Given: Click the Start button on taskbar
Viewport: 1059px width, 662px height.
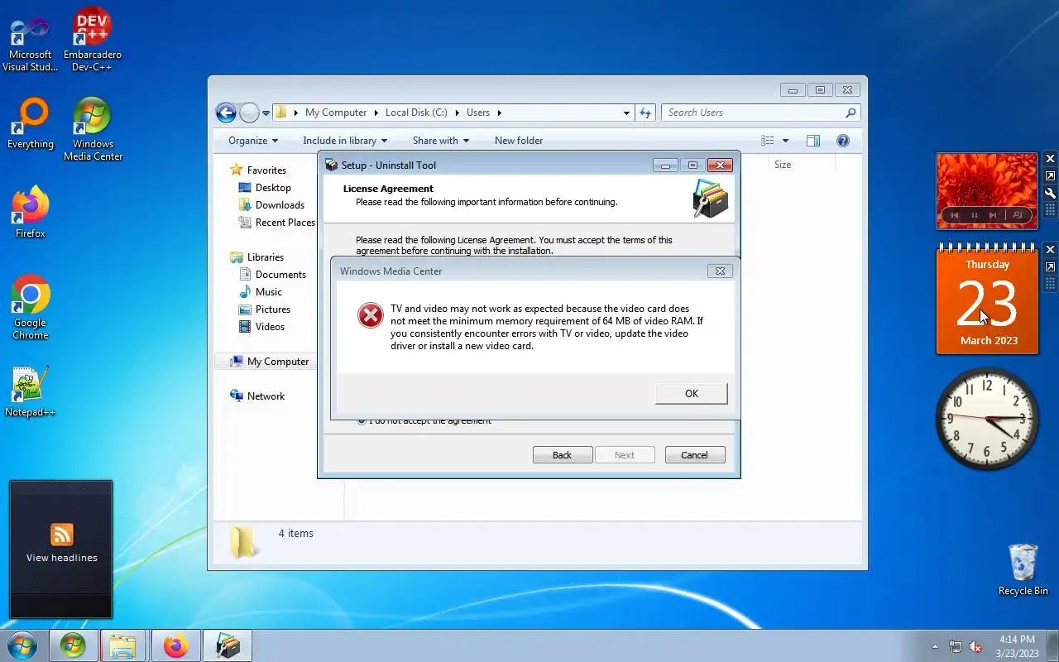Looking at the screenshot, I should click(x=22, y=645).
